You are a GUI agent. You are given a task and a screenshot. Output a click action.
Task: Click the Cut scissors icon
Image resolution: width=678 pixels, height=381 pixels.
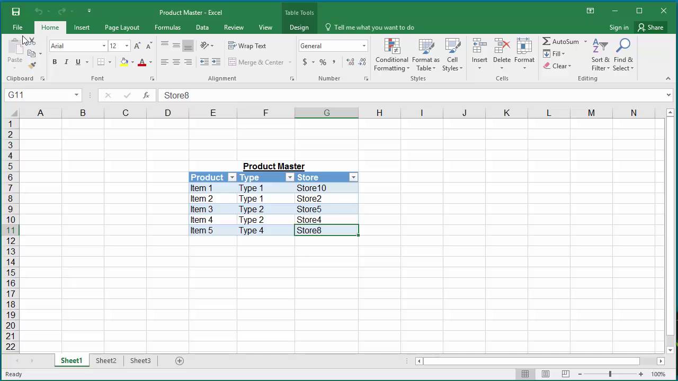click(x=31, y=41)
